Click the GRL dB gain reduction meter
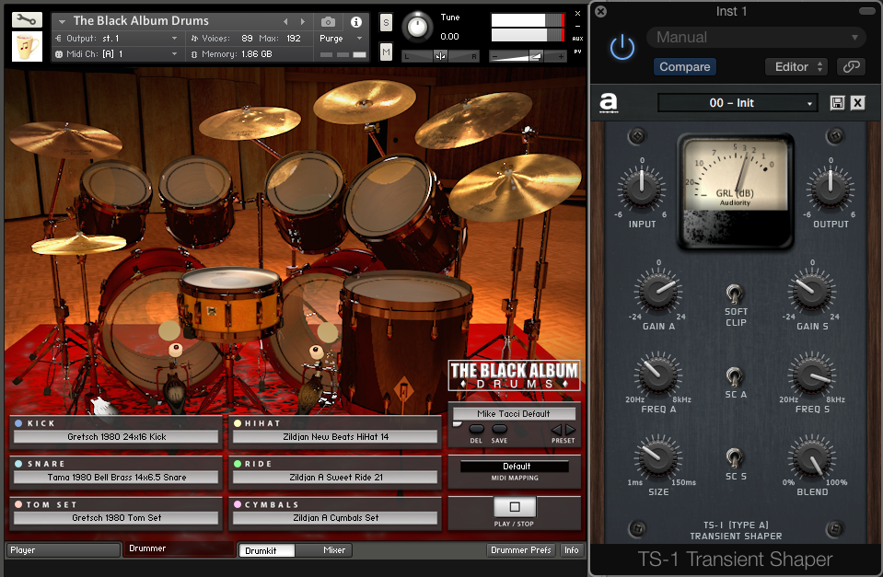 pyautogui.click(x=736, y=190)
